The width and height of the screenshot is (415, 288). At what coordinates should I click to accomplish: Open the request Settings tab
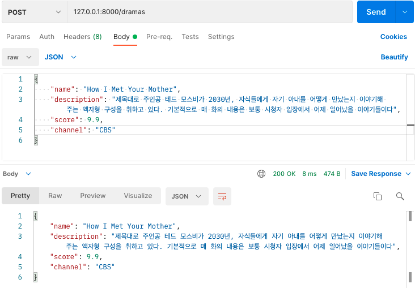[x=221, y=37]
